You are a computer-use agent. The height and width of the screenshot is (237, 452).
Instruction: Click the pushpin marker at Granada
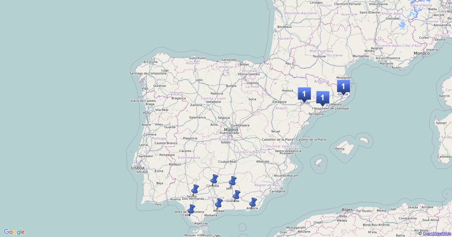(x=236, y=195)
